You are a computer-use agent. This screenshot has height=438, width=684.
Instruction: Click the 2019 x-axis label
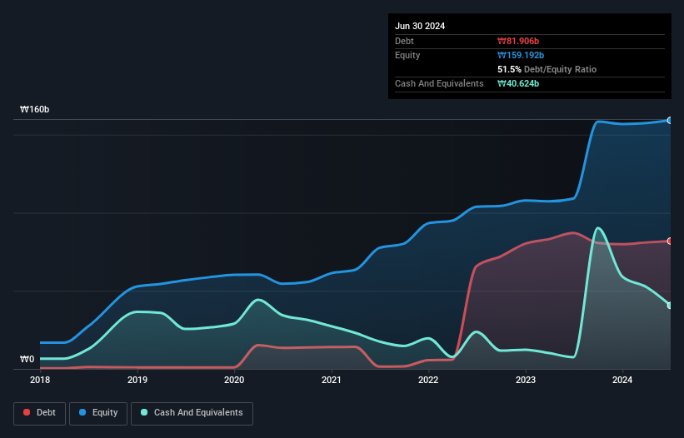[137, 380]
